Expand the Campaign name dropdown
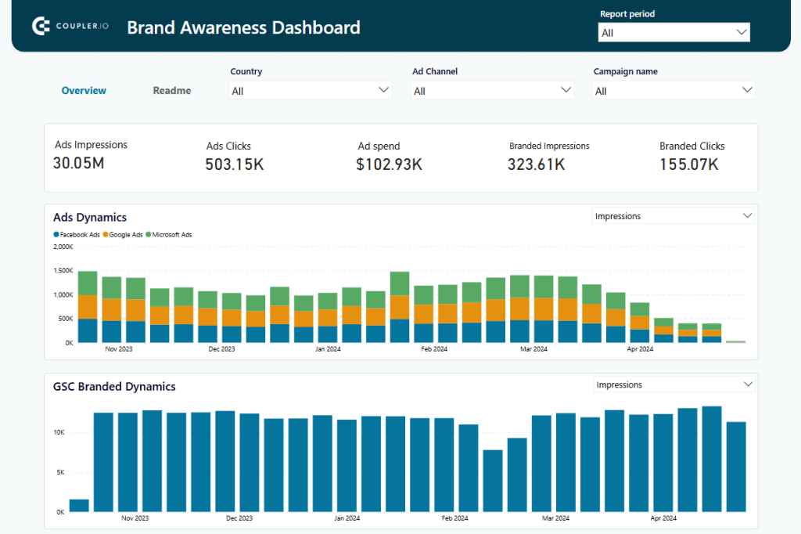 [x=673, y=91]
